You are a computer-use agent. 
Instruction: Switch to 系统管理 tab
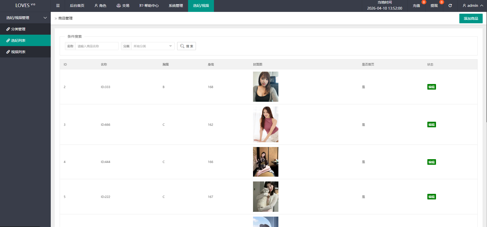coord(176,6)
